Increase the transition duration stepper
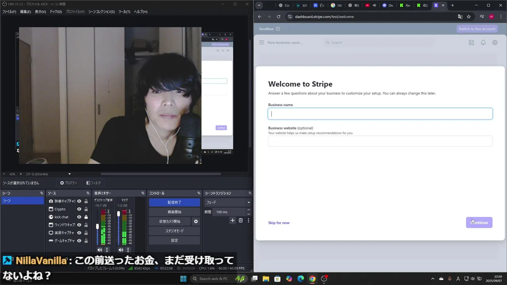 [x=249, y=210]
